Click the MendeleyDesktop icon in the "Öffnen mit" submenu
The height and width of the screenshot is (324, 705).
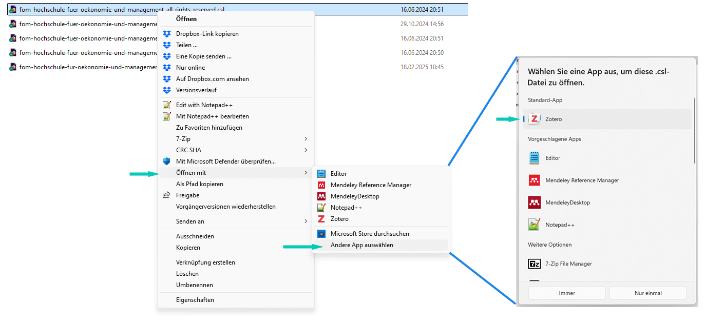coord(321,196)
